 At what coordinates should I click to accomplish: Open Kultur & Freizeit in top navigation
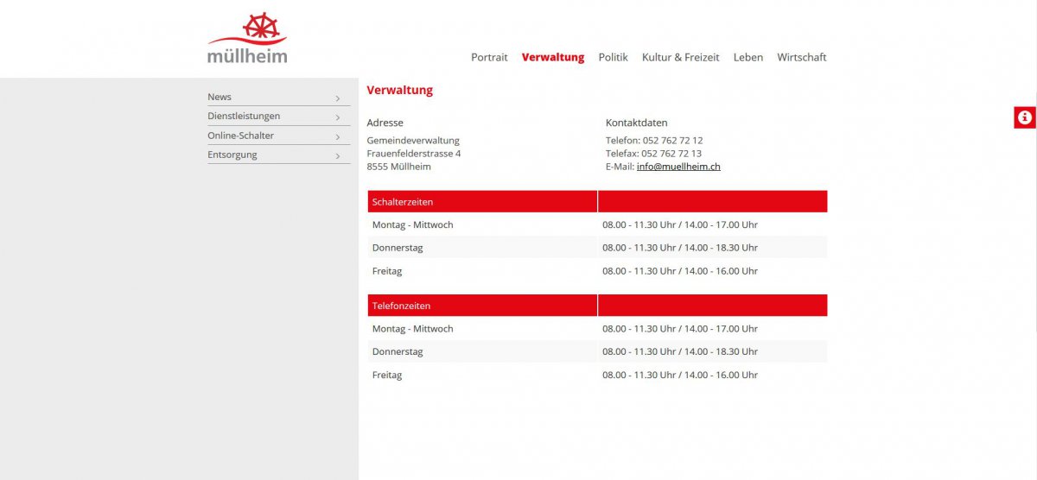tap(680, 58)
